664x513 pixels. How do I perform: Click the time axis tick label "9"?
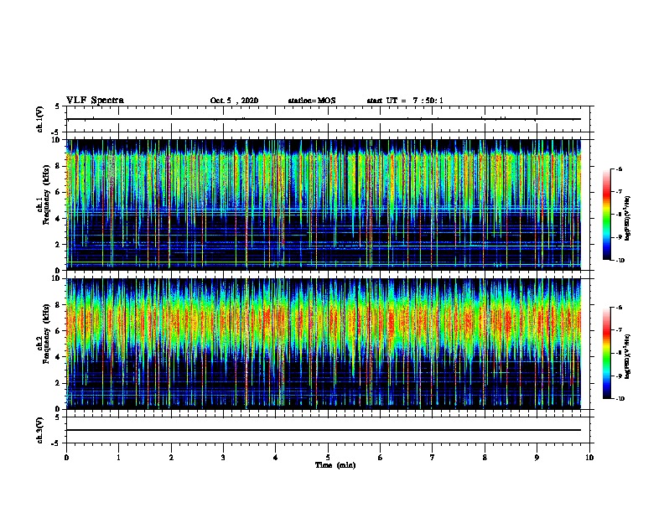click(x=537, y=458)
